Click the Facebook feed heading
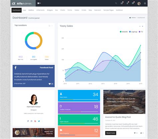Screen dimensions: 158x139 pos(46,68)
